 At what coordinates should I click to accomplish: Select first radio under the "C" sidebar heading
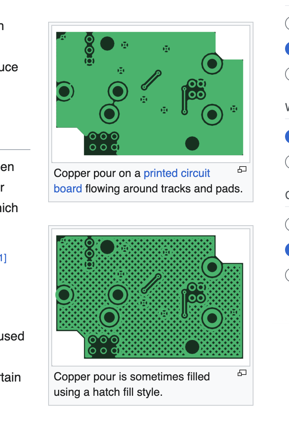pos(287,224)
